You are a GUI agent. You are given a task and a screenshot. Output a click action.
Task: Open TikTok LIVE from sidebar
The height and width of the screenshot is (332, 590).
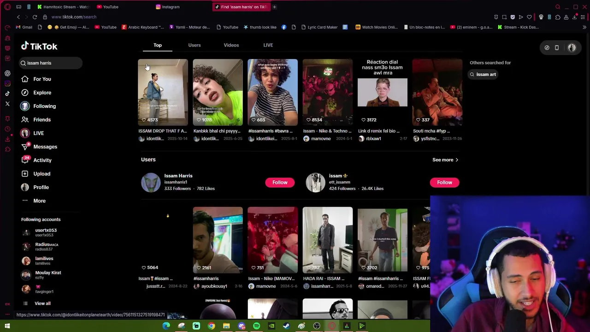pos(32,133)
